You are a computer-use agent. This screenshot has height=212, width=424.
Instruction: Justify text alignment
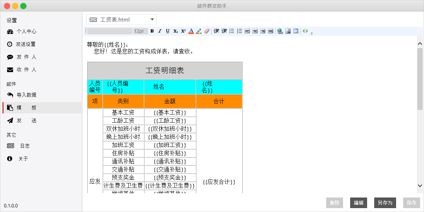271,31
